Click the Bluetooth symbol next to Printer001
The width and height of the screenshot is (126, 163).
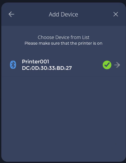click(13, 65)
